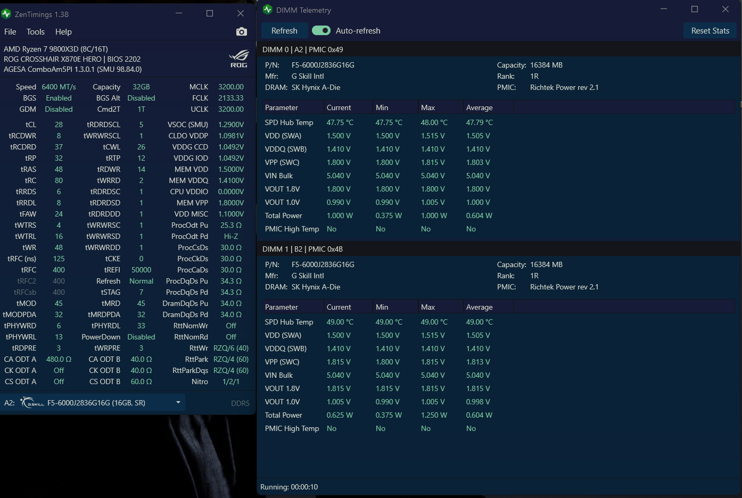Click the Average column header in DIMM 0 table
The height and width of the screenshot is (498, 742).
(x=489, y=107)
